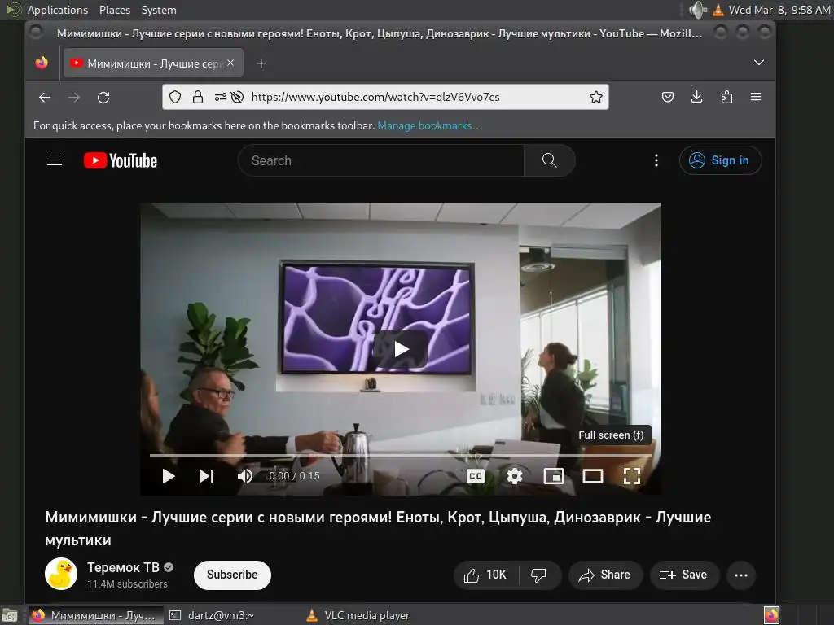Subscribe to Теремок ТВ channel
The image size is (834, 625).
[232, 575]
